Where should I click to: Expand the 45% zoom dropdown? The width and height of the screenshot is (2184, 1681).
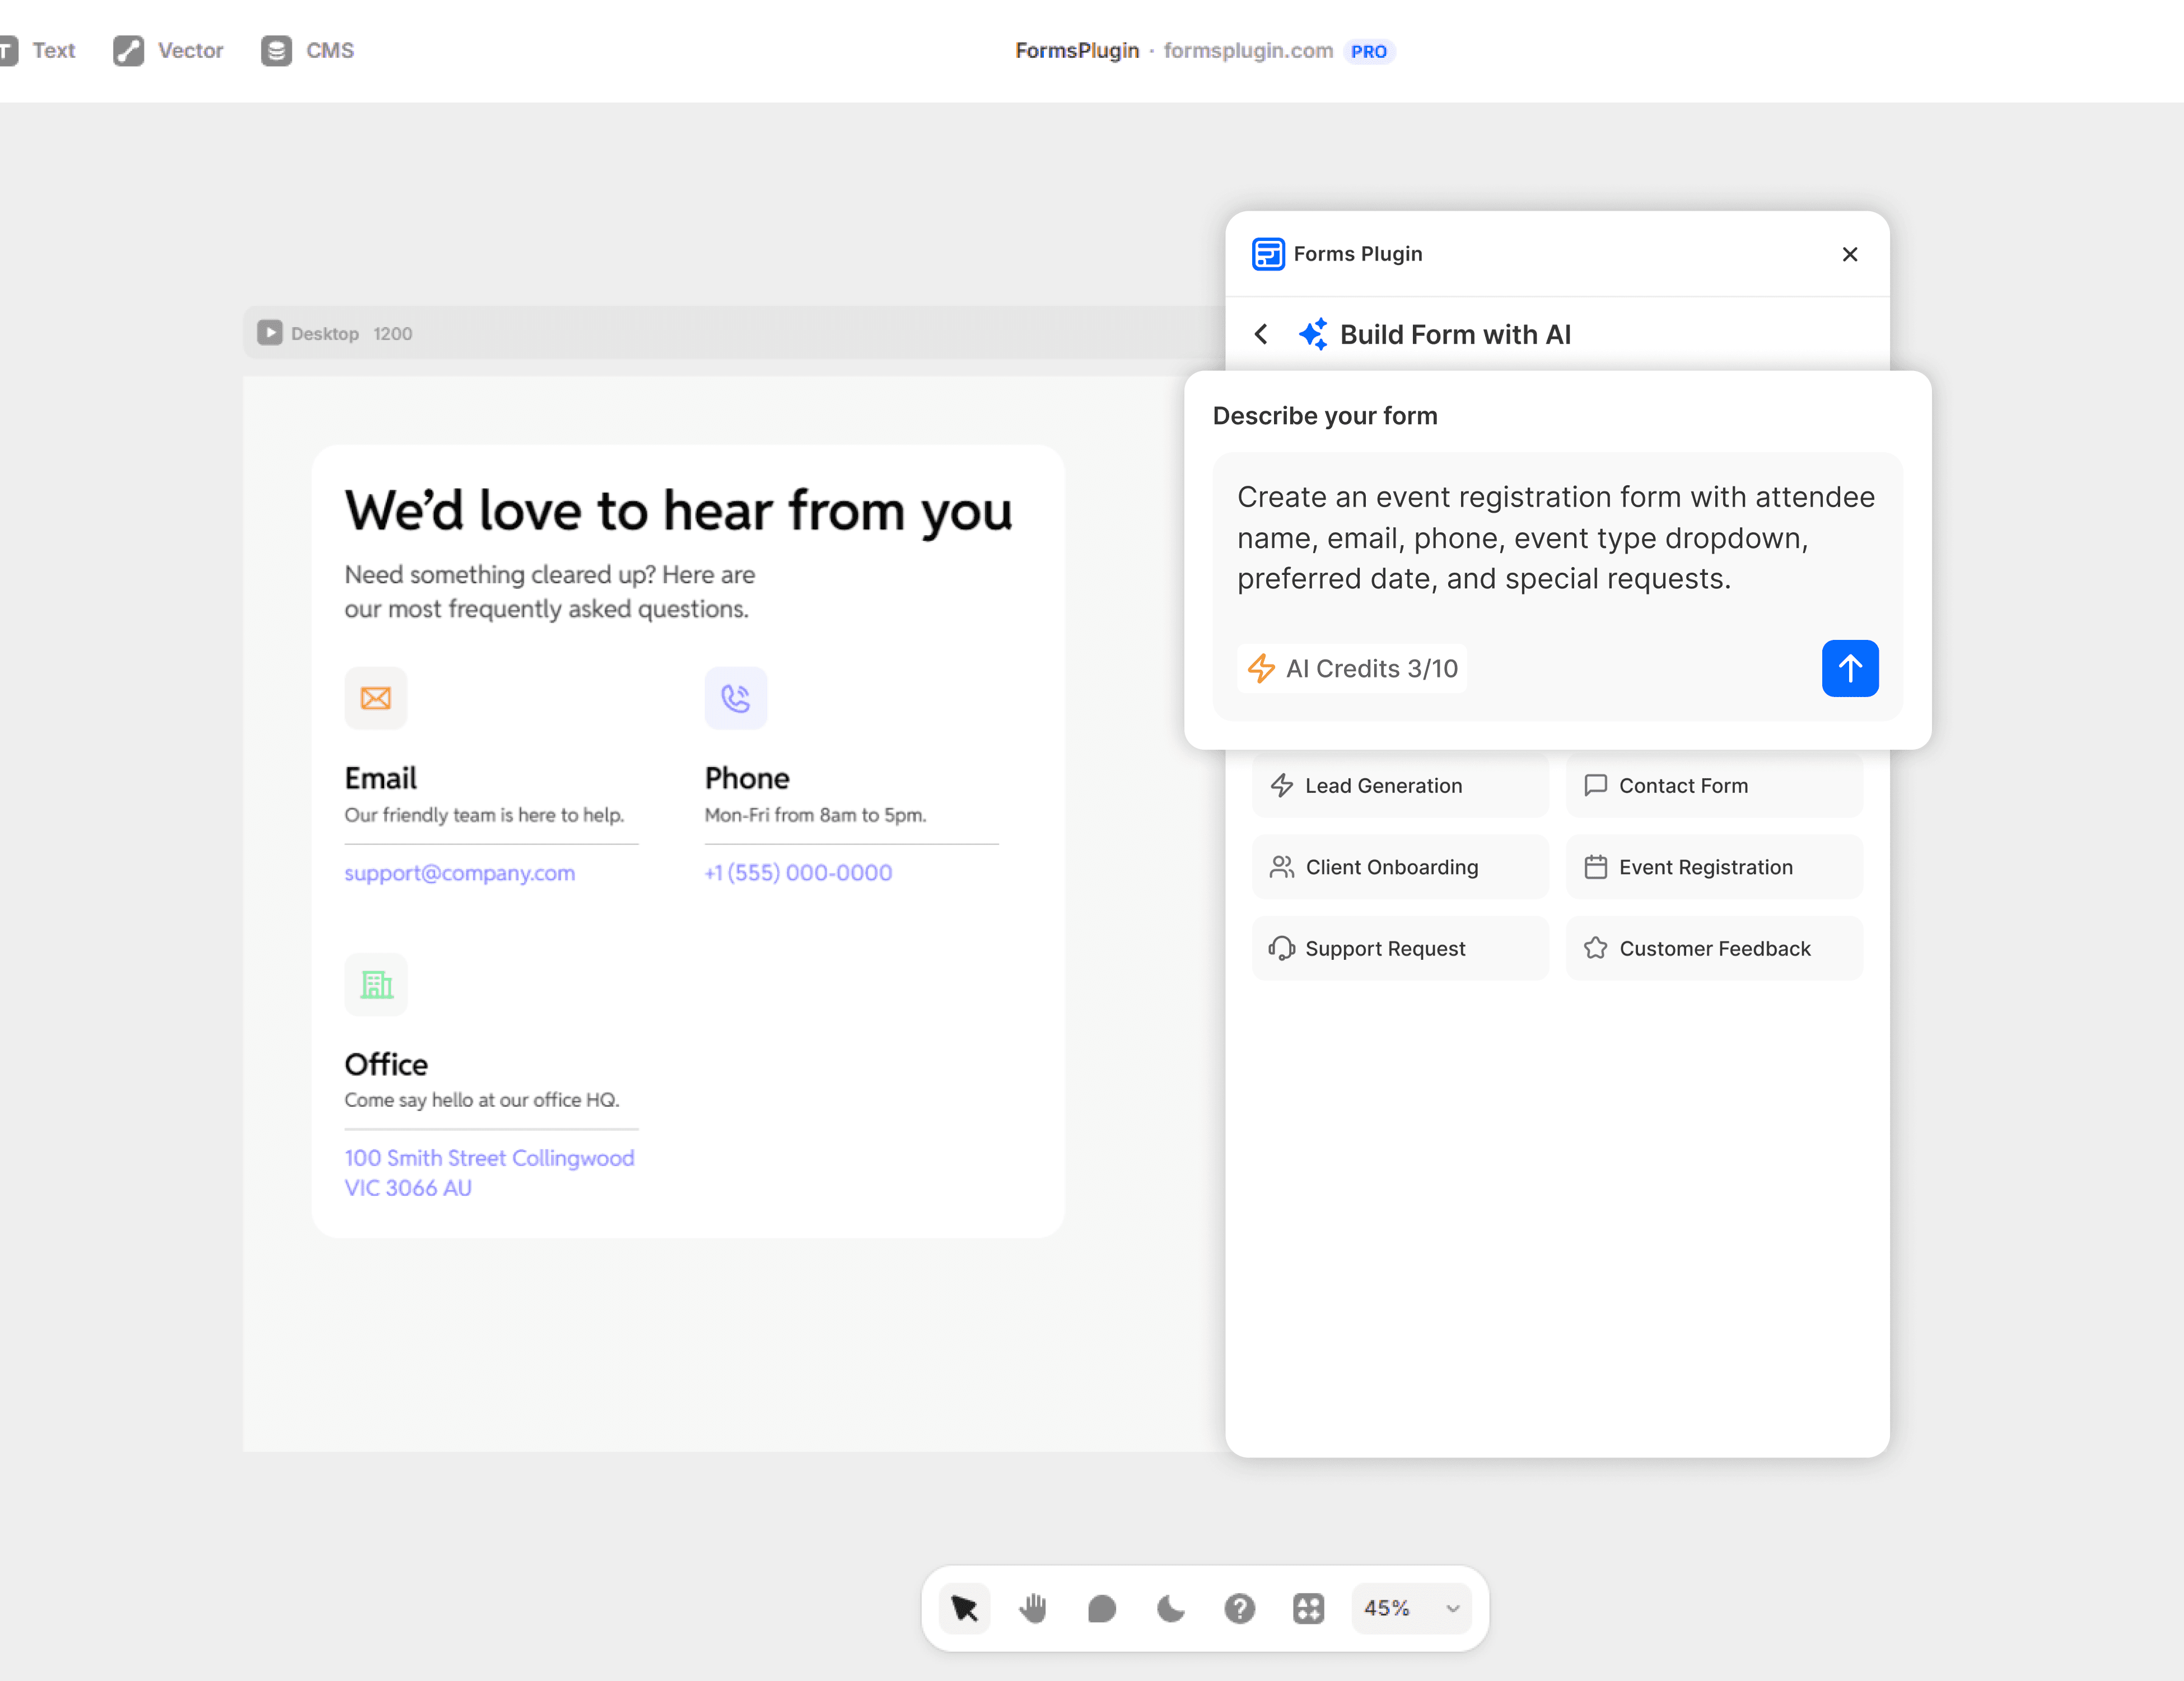point(1411,1608)
